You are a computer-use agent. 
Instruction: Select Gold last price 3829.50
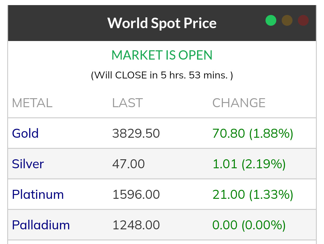point(136,134)
